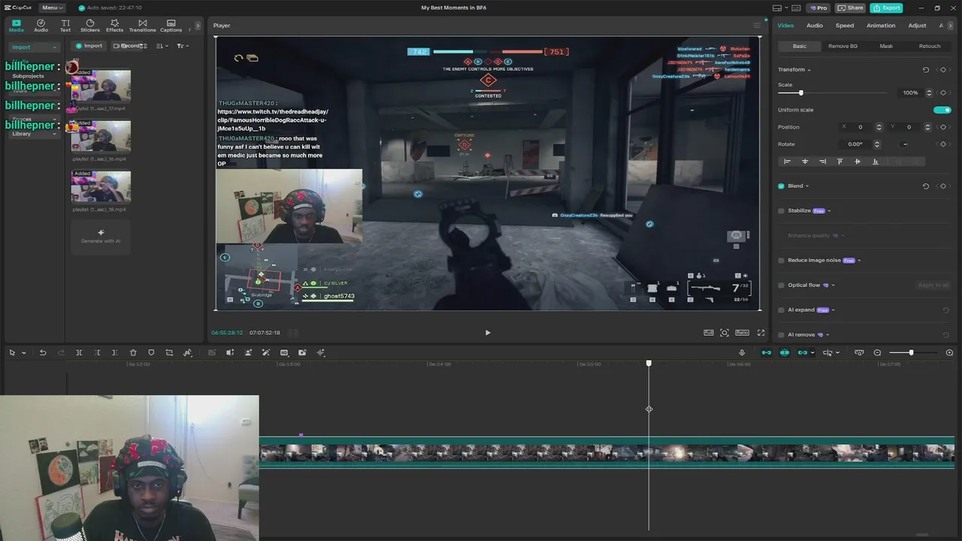
Task: Click the Scale percentage field
Action: click(911, 93)
